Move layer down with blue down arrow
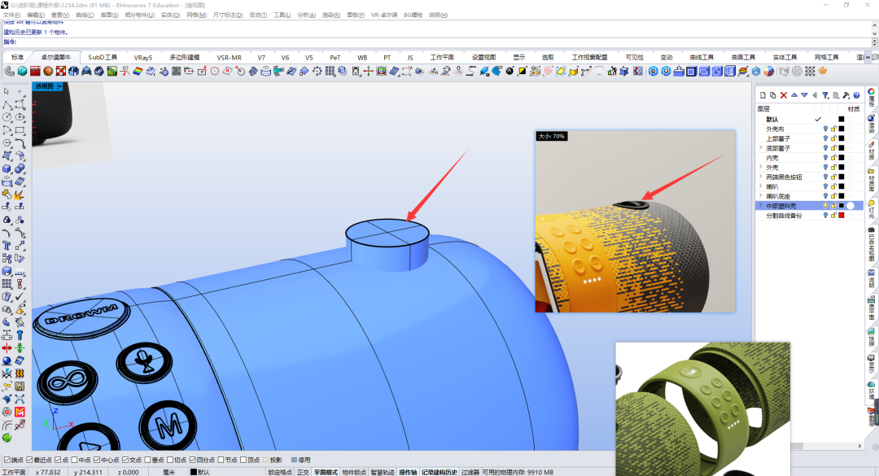 click(x=804, y=95)
